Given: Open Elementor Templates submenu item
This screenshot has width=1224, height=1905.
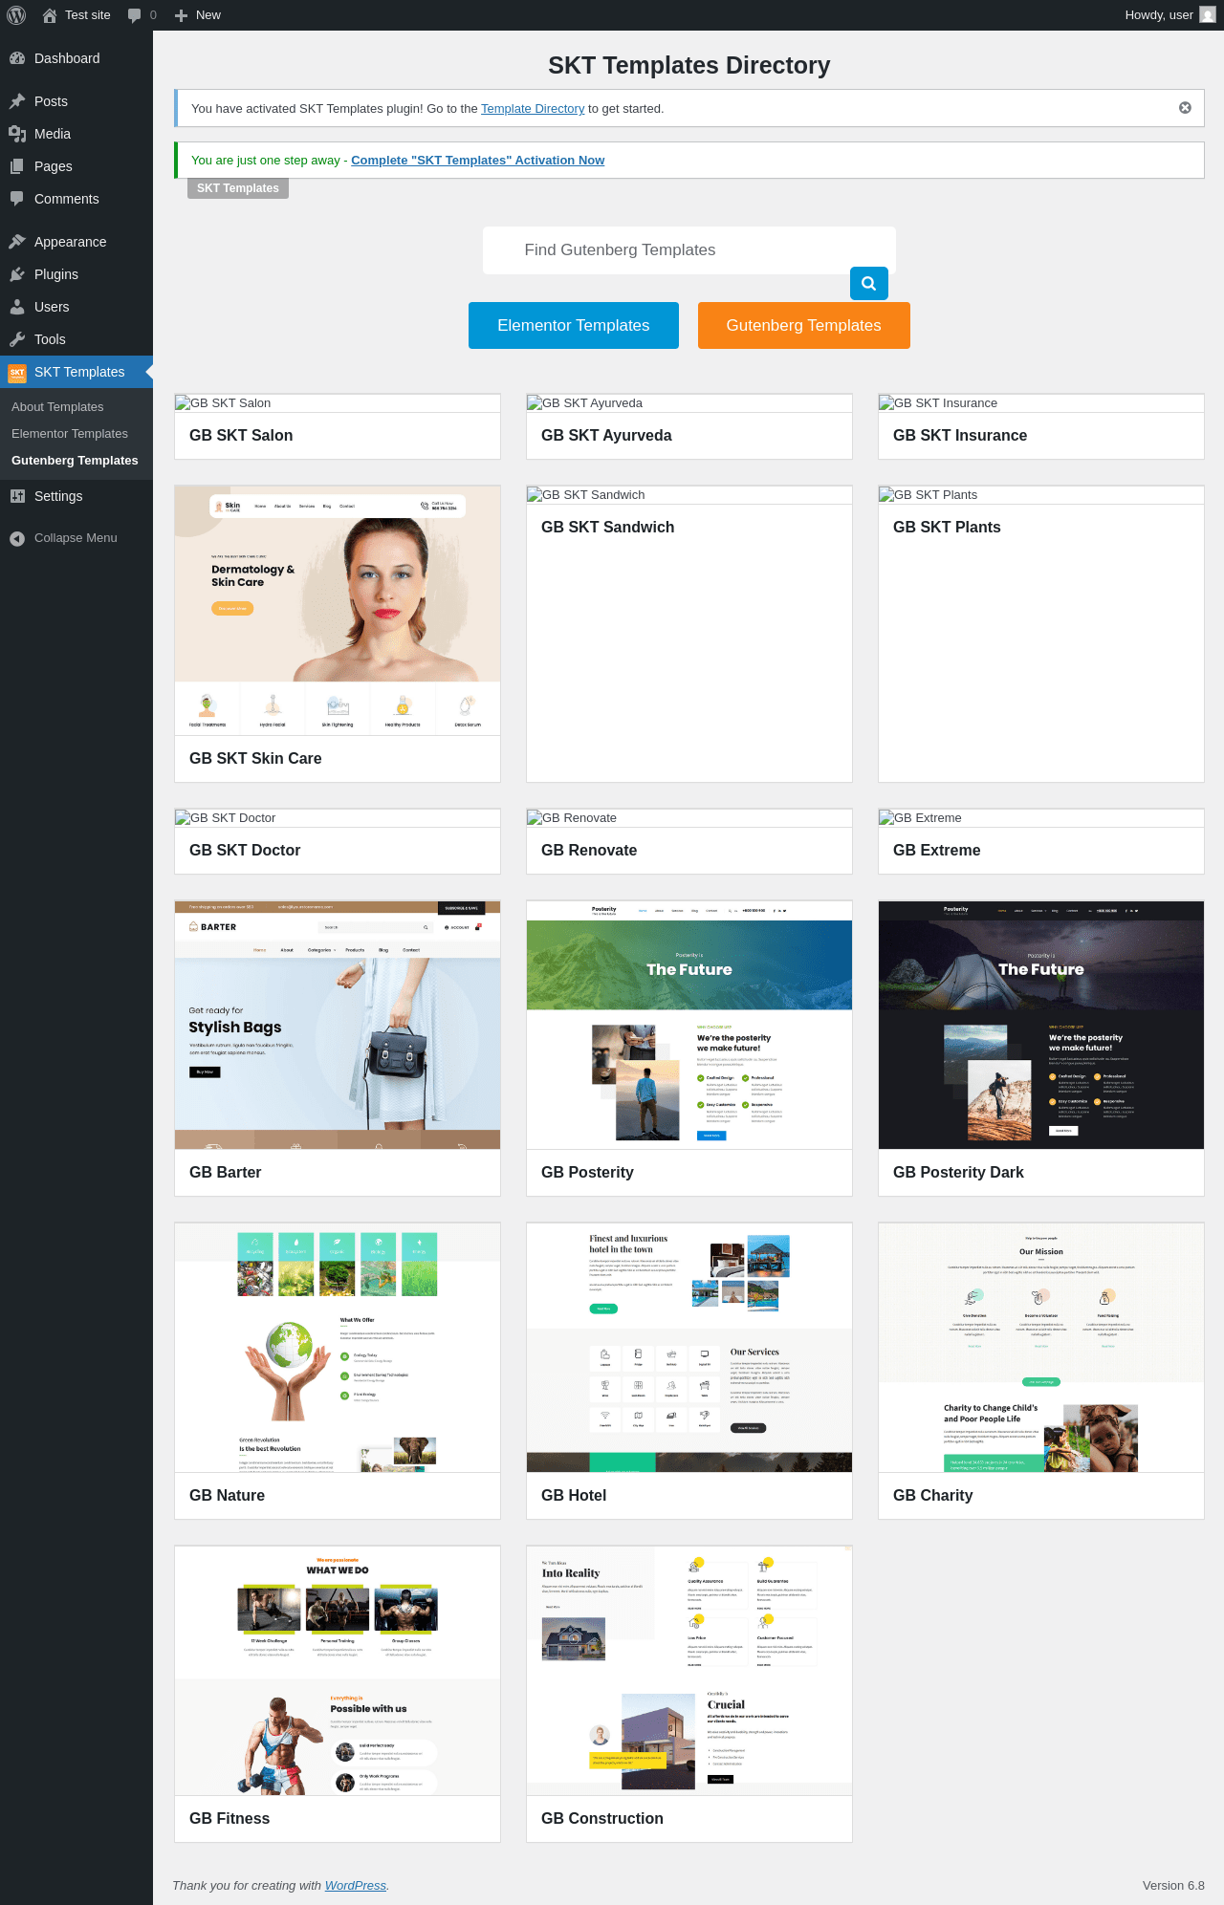Looking at the screenshot, I should tap(70, 434).
